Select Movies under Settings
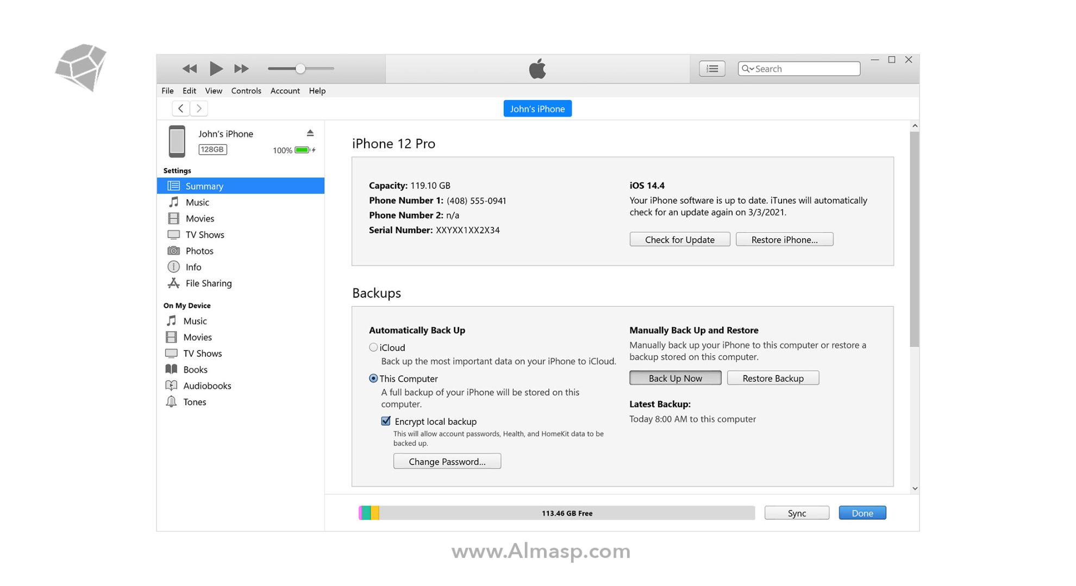The image size is (1076, 586). 241,218
